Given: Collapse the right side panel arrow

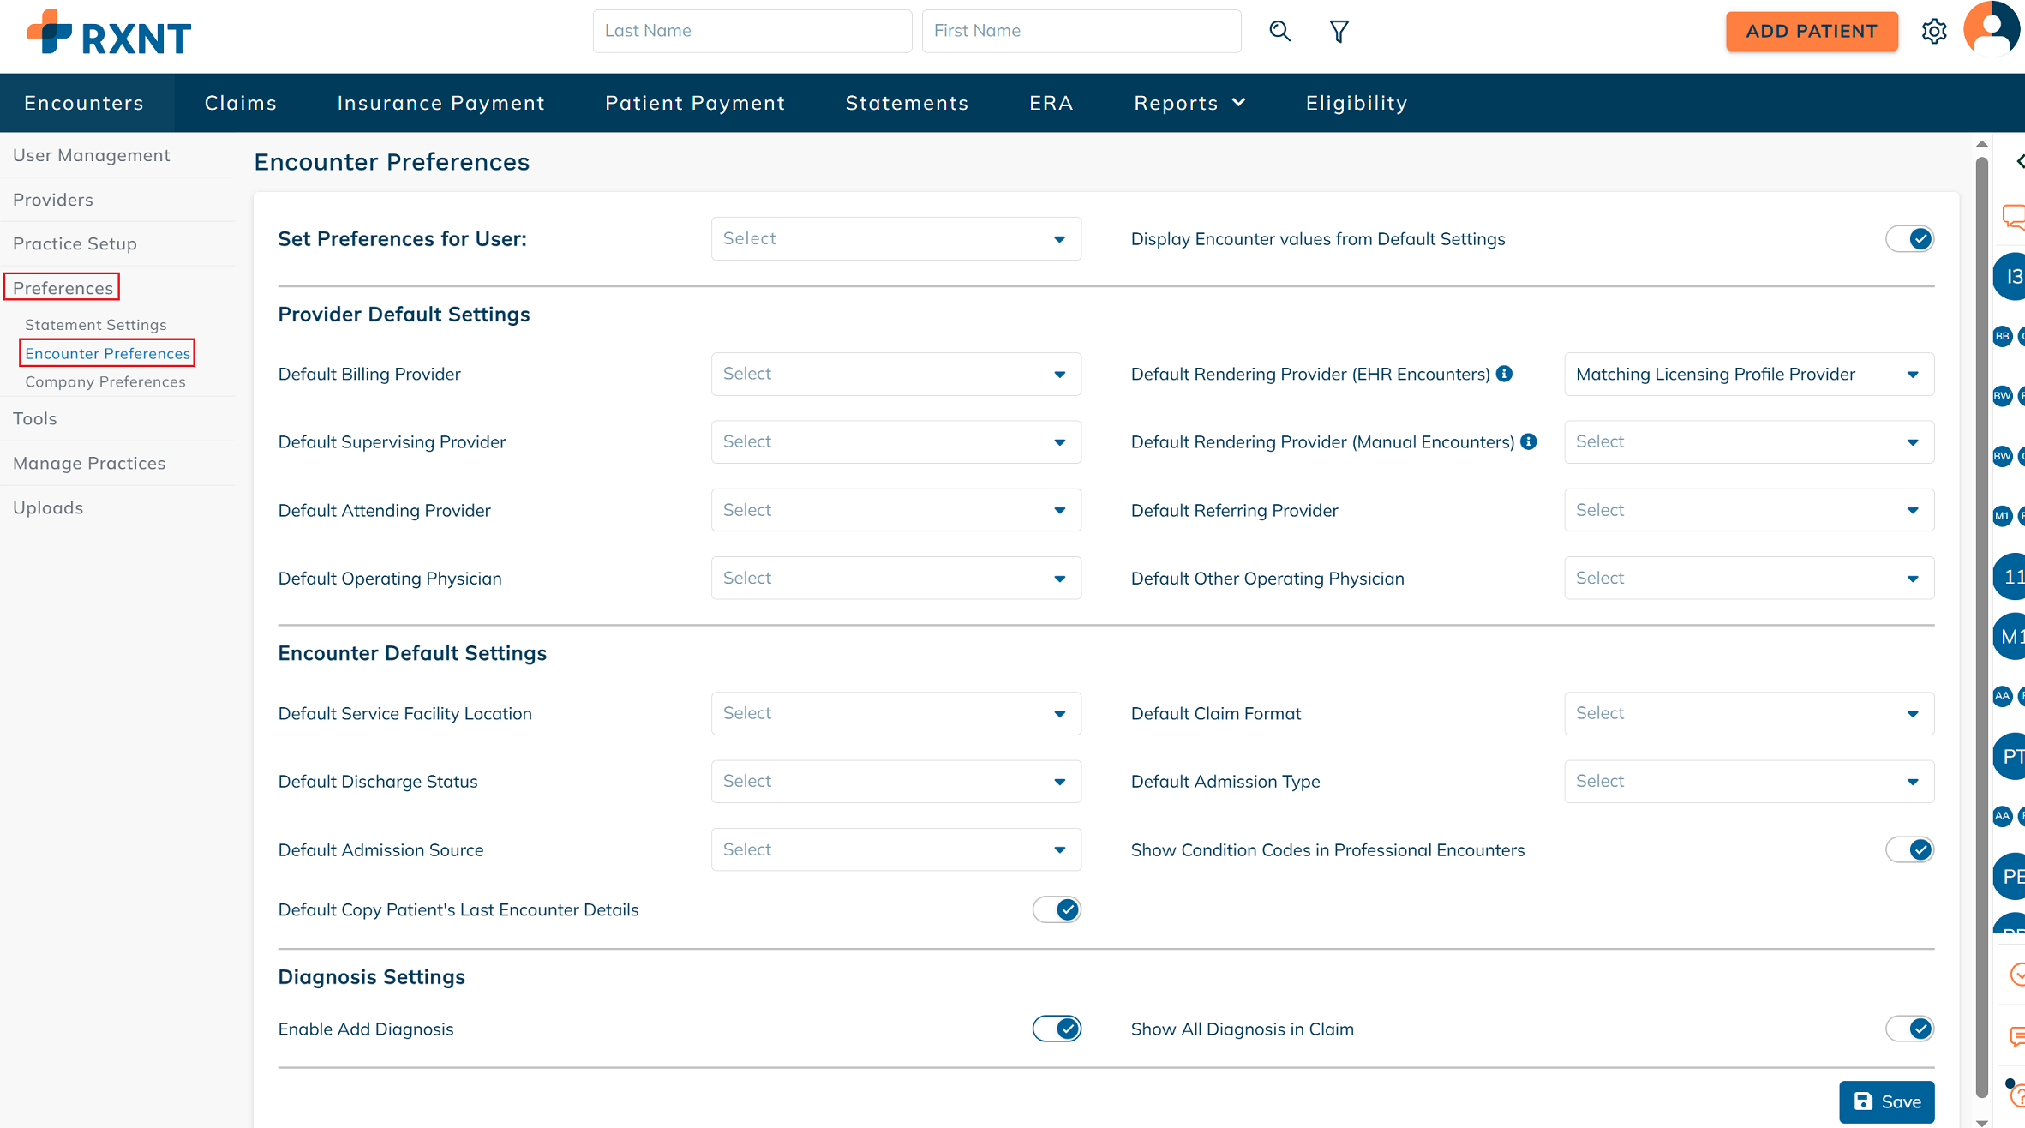Looking at the screenshot, I should point(2019,161).
